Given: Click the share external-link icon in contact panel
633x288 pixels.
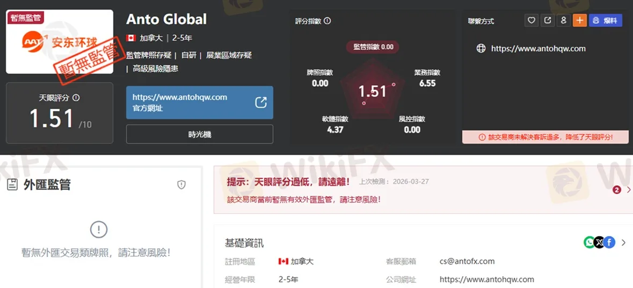Looking at the screenshot, I should click(548, 20).
